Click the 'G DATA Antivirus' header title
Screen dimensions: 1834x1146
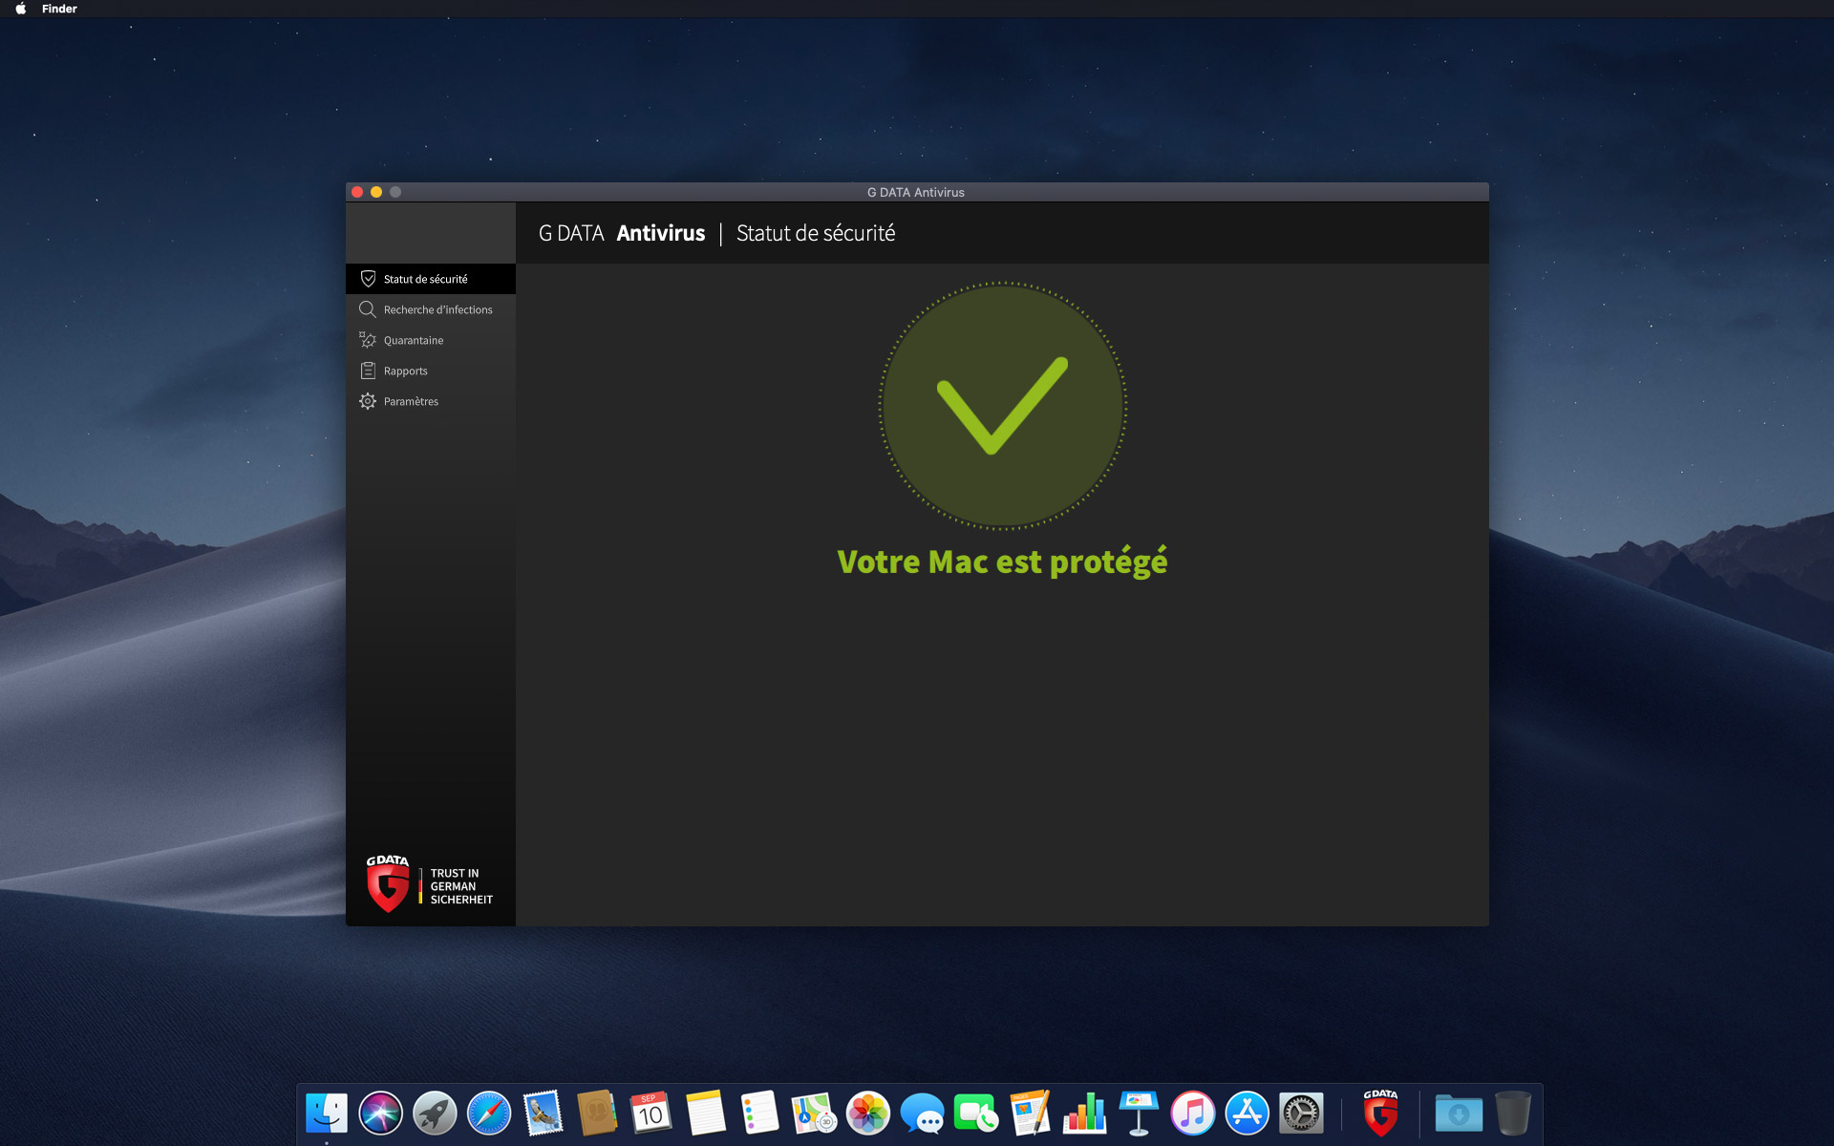[622, 233]
